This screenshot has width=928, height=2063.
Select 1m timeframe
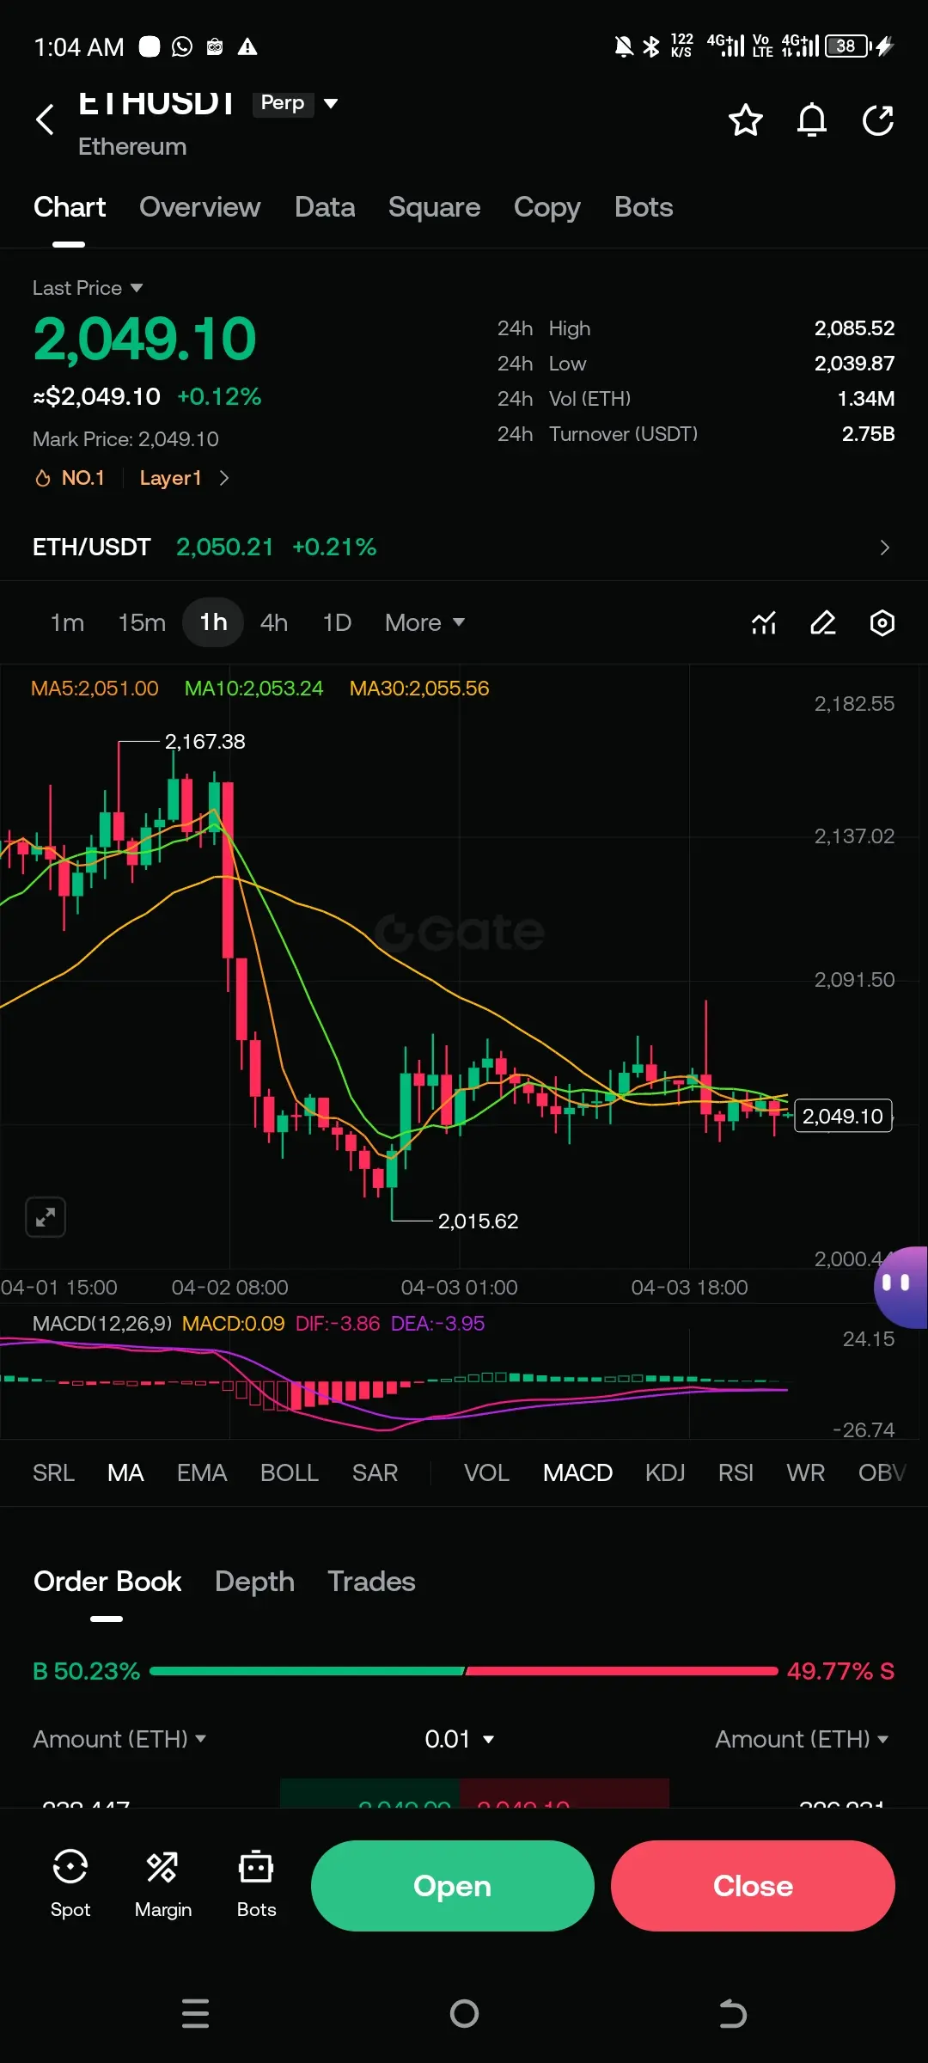pos(67,622)
